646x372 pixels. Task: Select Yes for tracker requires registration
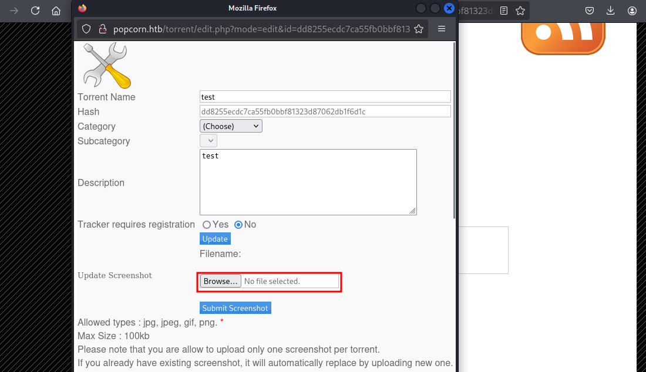[207, 225]
